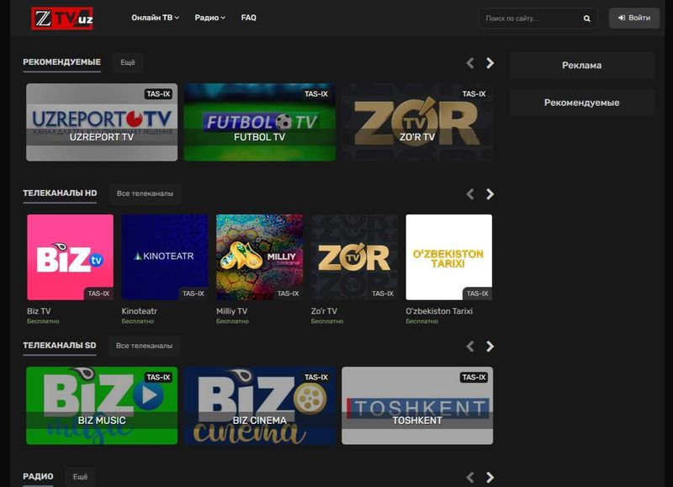This screenshot has width=673, height=487.
Task: Show previous Телеканалы HD slide
Action: click(x=470, y=194)
